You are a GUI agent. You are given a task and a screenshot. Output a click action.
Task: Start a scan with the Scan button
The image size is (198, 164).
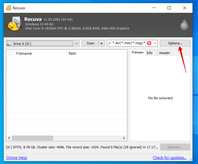(90, 43)
